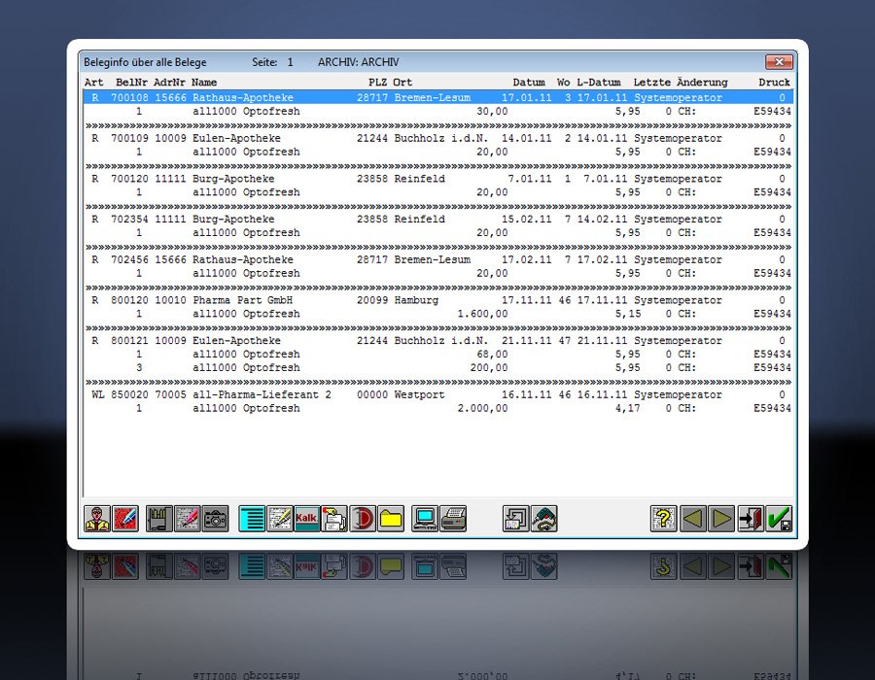Click the Optofresh line with 30,00
Viewport: 875px width, 680px height.
pos(438,112)
